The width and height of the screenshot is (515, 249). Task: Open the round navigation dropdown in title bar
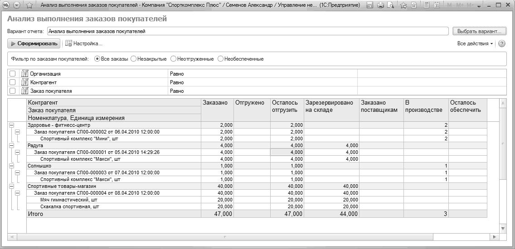click(17, 5)
